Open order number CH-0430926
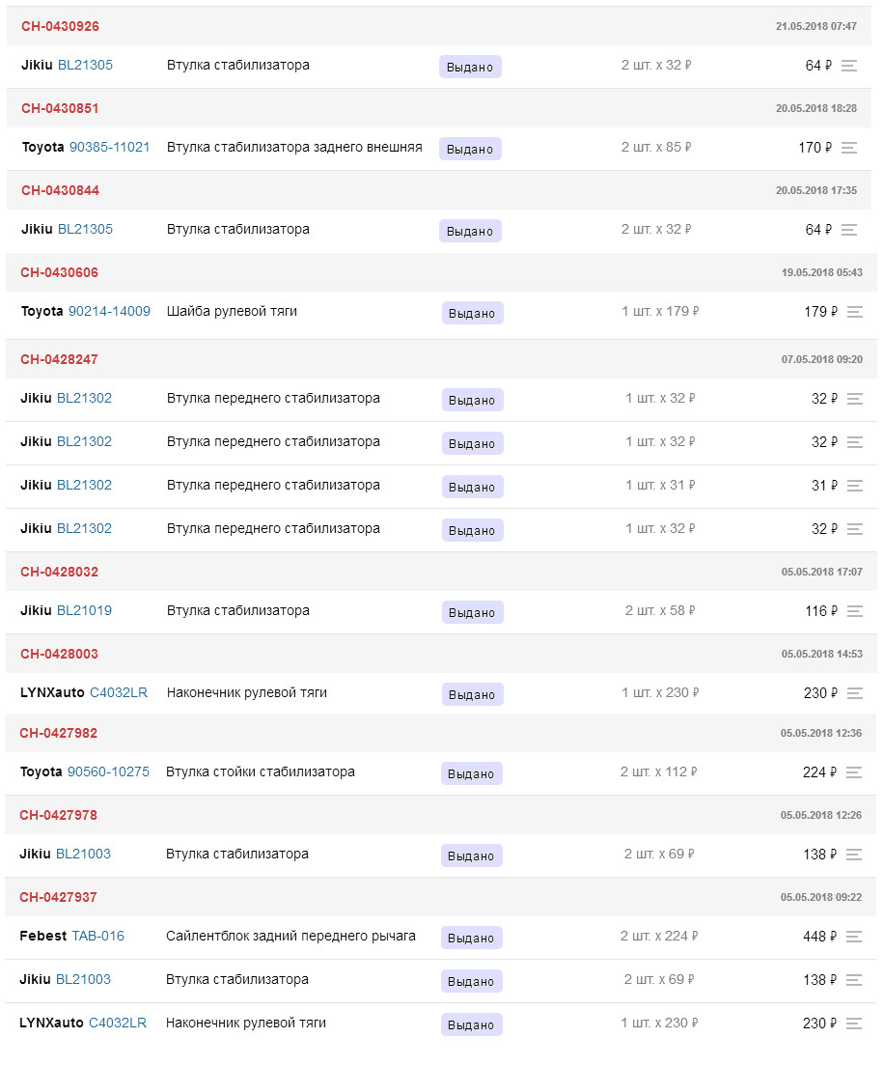The height and width of the screenshot is (1066, 884). [60, 26]
